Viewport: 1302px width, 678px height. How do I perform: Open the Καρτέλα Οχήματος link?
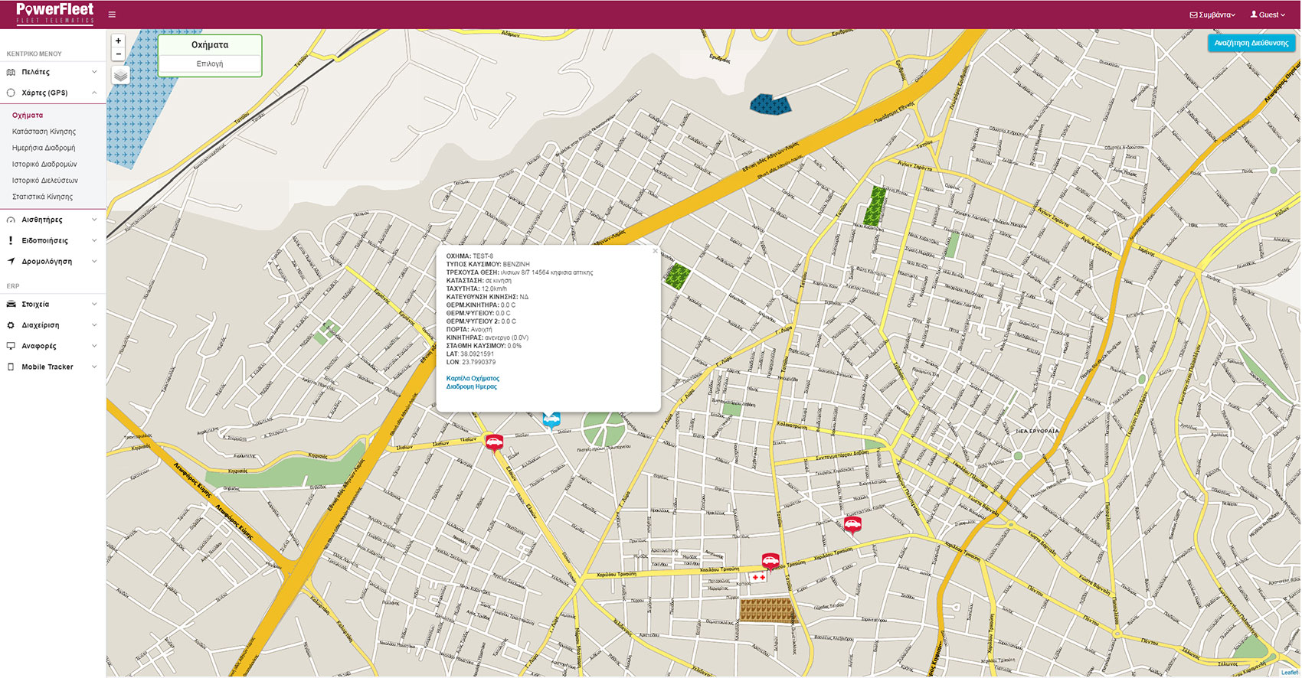point(473,378)
